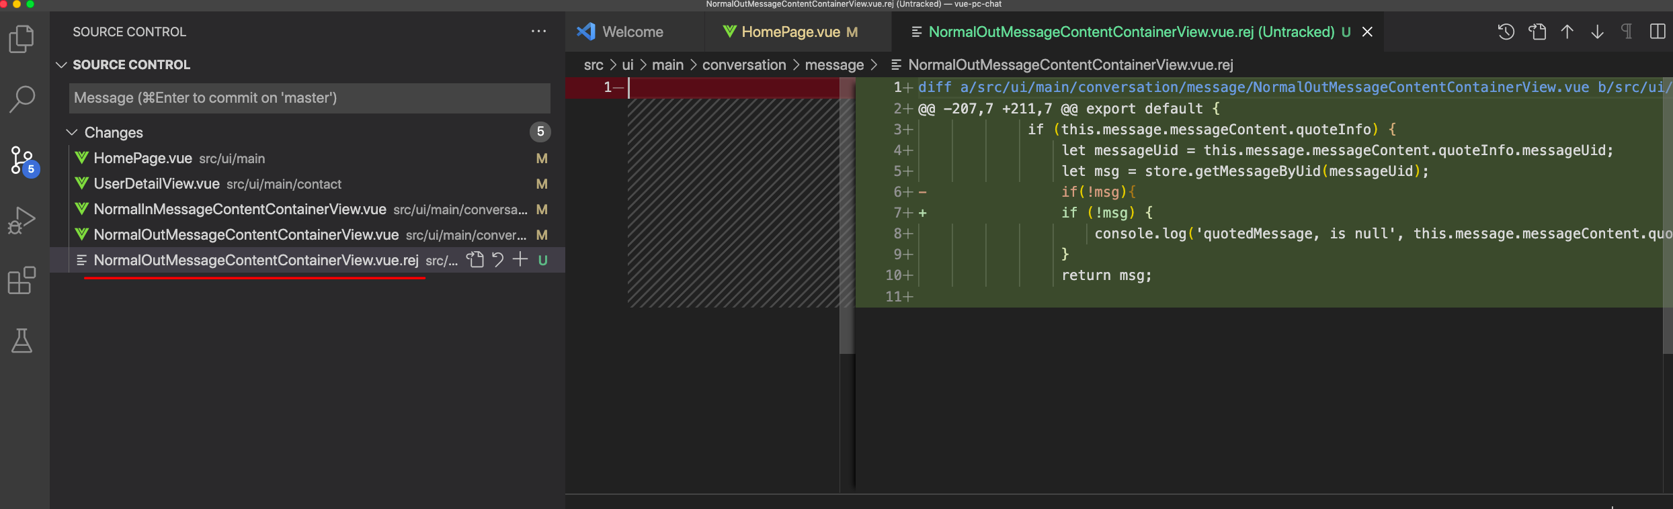This screenshot has width=1673, height=509.
Task: Open the Extensions view
Action: point(22,280)
